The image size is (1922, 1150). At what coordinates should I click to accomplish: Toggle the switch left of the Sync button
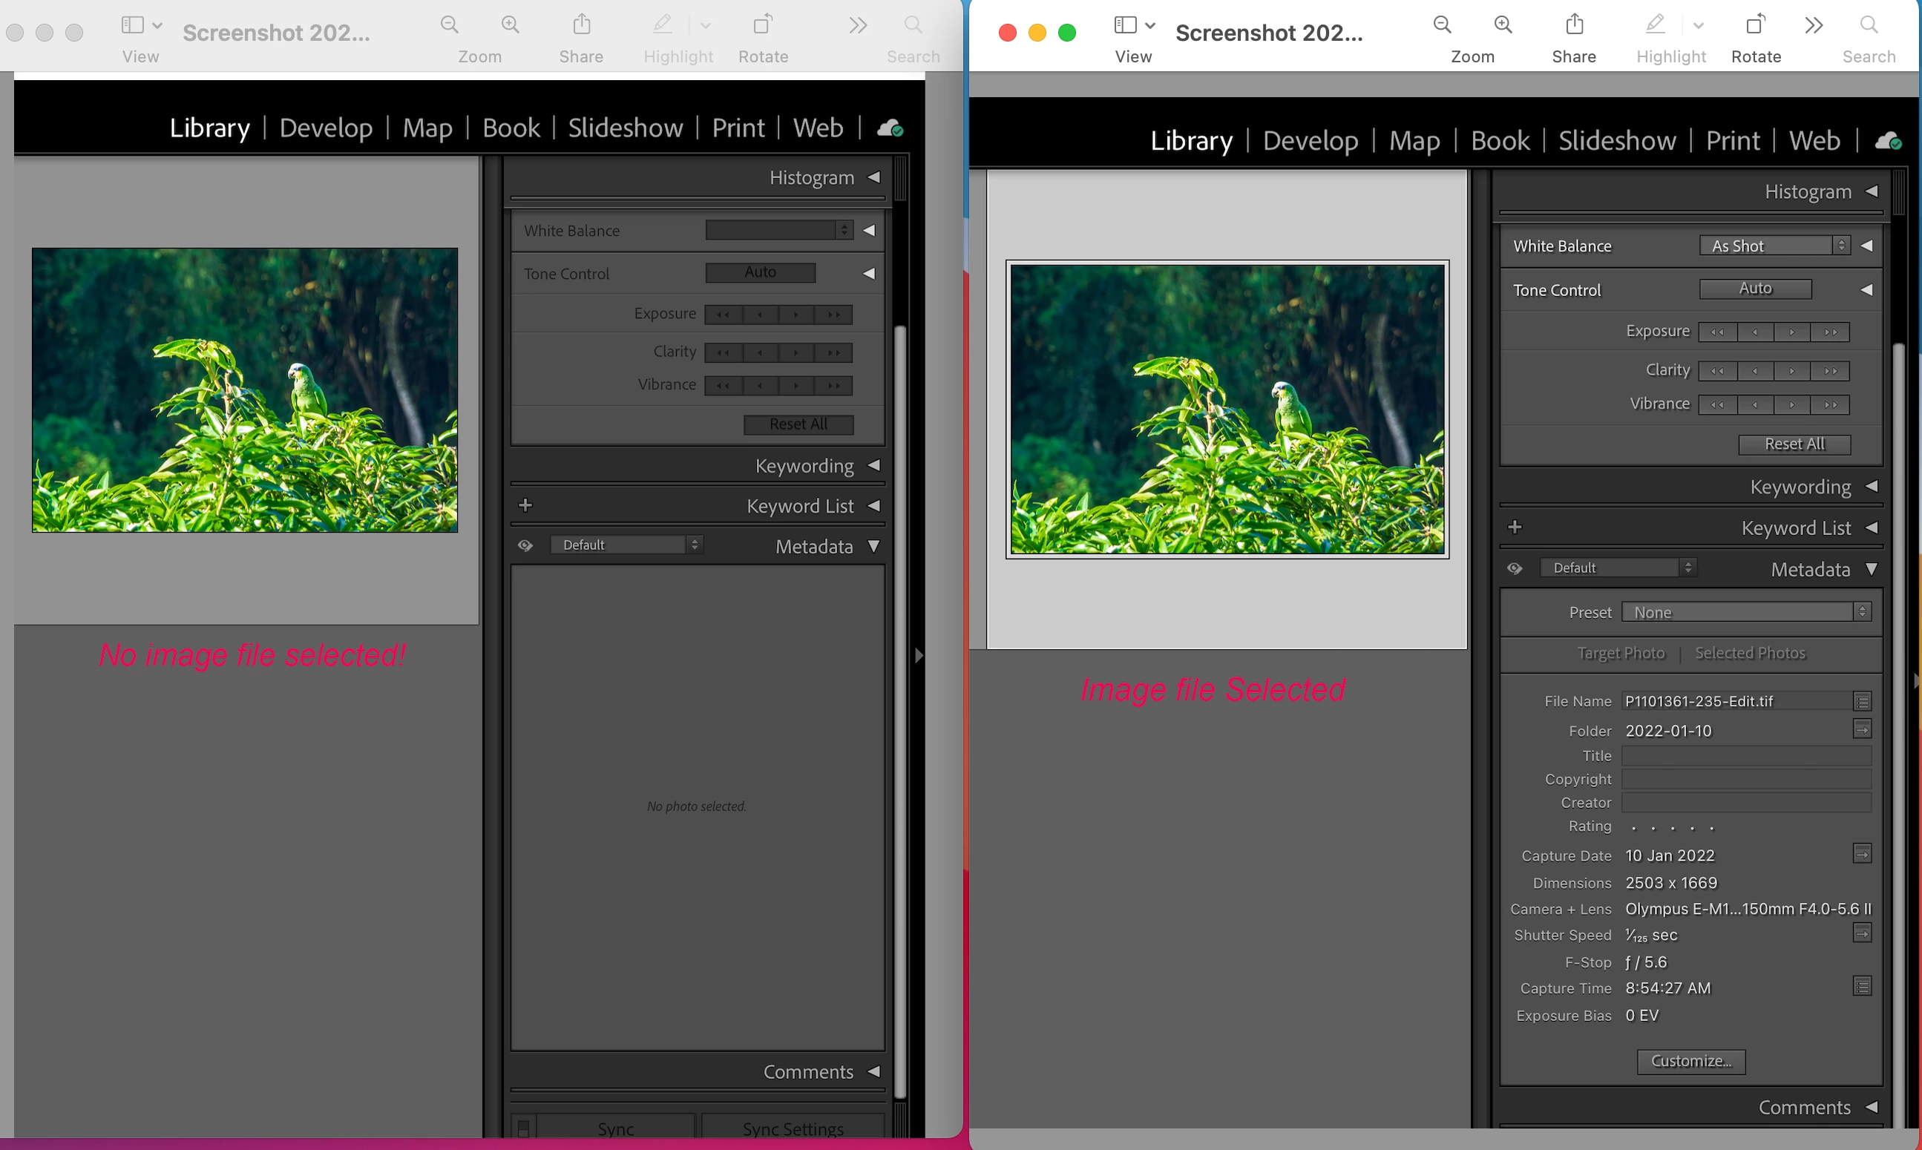click(x=524, y=1128)
